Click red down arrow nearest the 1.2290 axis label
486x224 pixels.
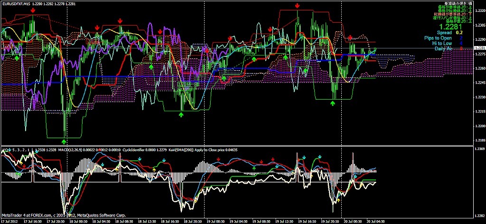click(350, 37)
